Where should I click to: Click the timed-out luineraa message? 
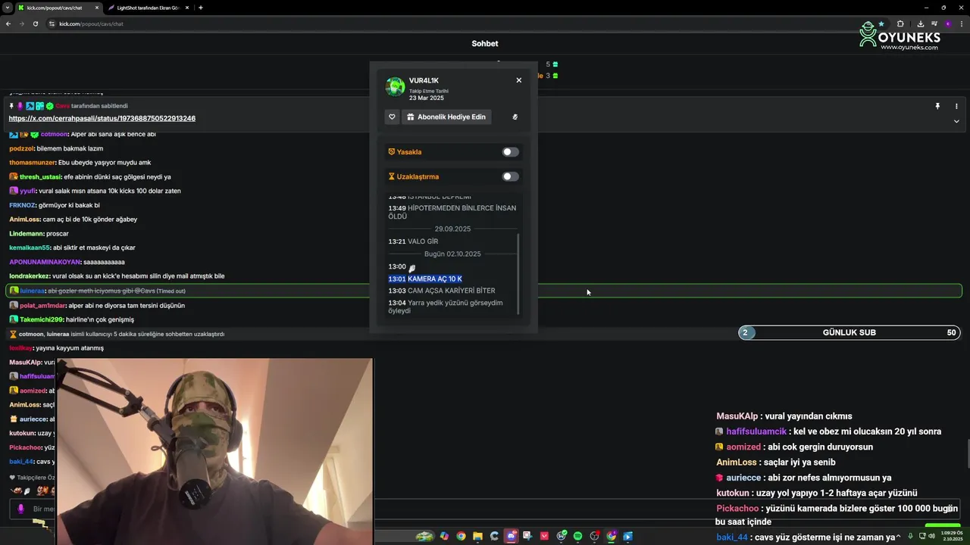[483, 291]
